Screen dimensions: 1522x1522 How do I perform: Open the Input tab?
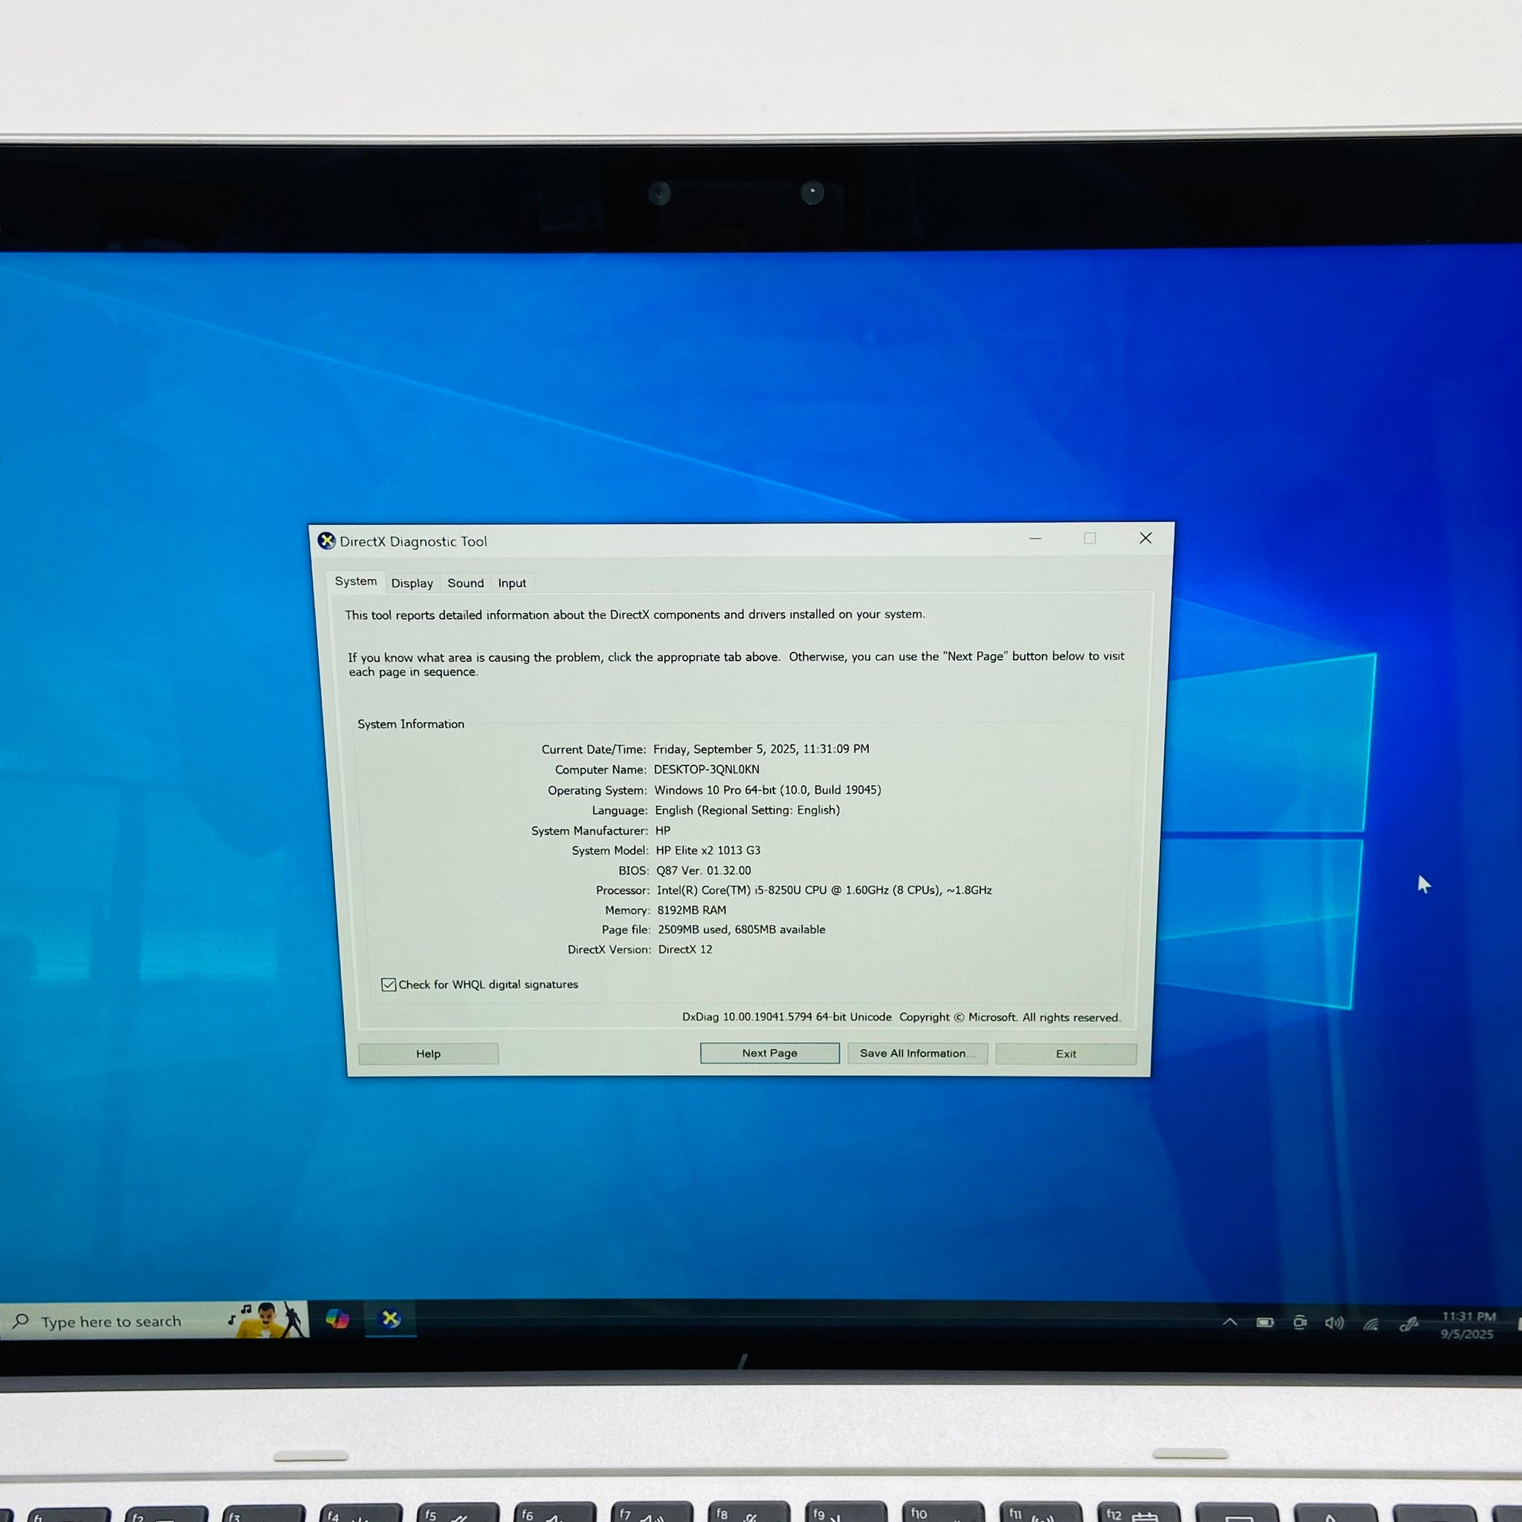pyautogui.click(x=512, y=583)
